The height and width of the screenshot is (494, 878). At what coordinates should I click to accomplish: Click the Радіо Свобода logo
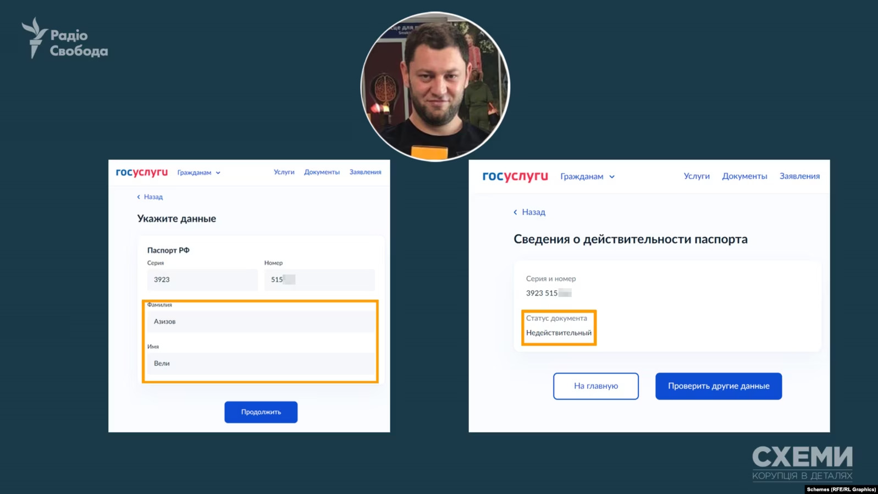[x=65, y=38]
